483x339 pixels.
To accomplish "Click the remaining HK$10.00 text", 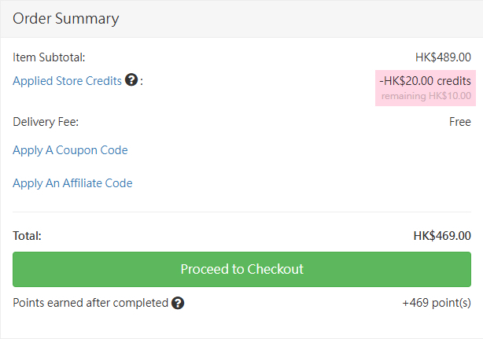I will [x=426, y=96].
